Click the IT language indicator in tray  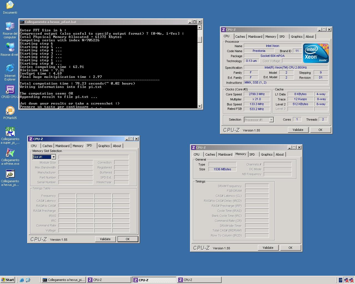(341, 280)
